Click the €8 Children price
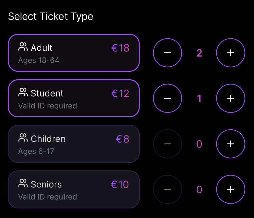Viewport: 254px width, 218px height. [x=122, y=139]
